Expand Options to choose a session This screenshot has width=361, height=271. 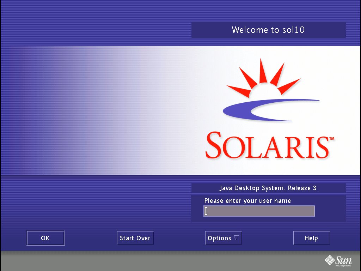point(223,238)
